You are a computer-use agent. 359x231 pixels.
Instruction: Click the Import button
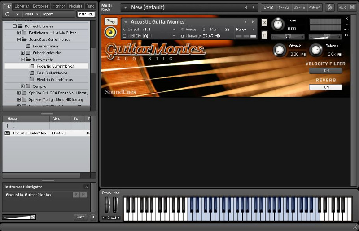coord(48,14)
